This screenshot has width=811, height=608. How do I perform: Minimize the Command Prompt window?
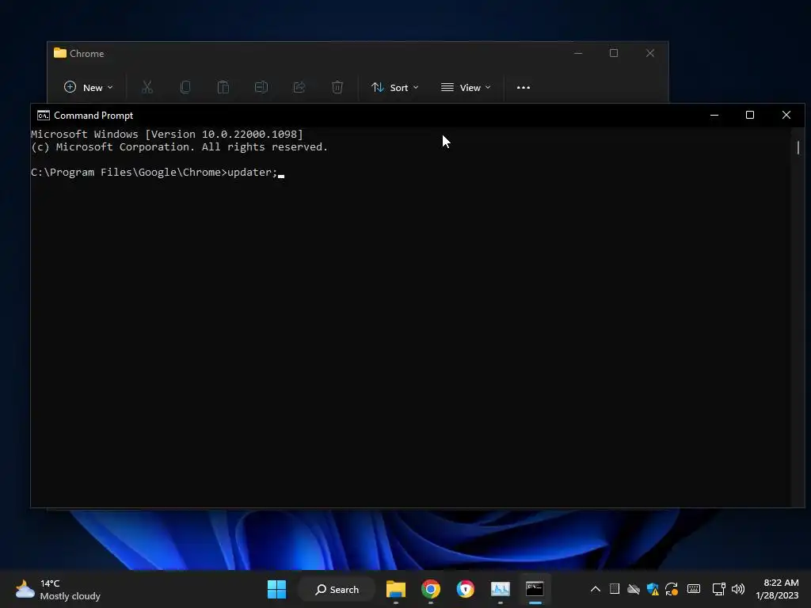click(714, 116)
